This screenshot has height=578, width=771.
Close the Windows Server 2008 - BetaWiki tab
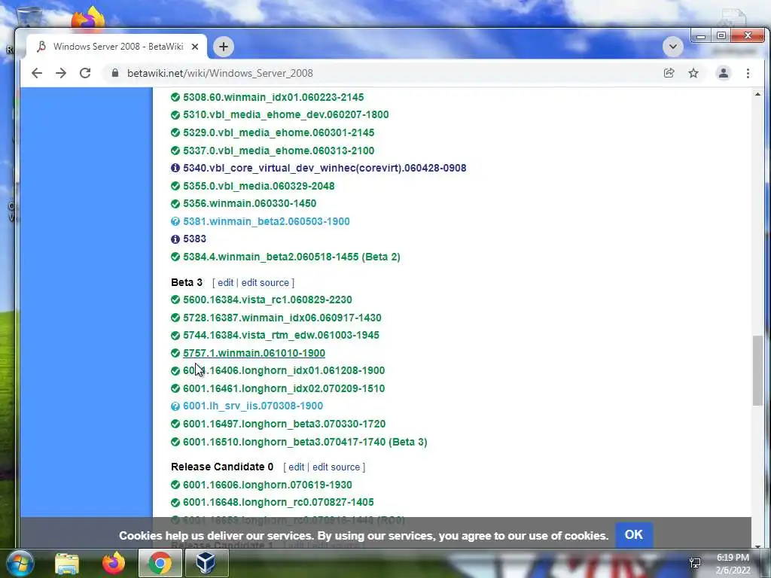195,47
